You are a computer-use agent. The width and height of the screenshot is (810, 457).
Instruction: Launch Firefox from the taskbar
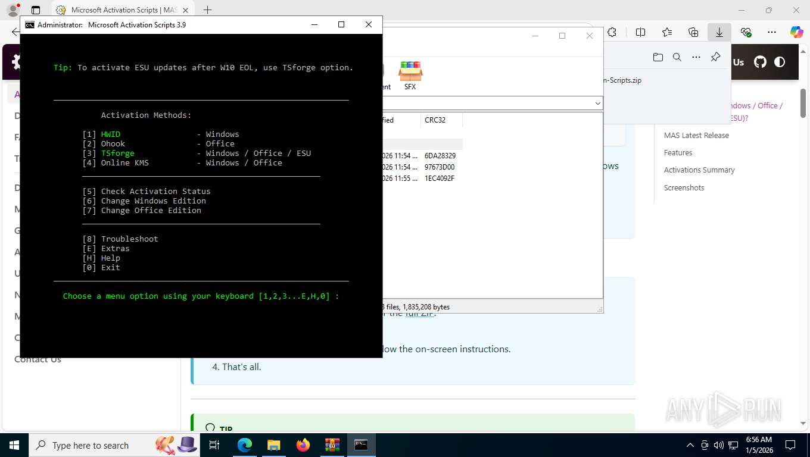(x=303, y=445)
